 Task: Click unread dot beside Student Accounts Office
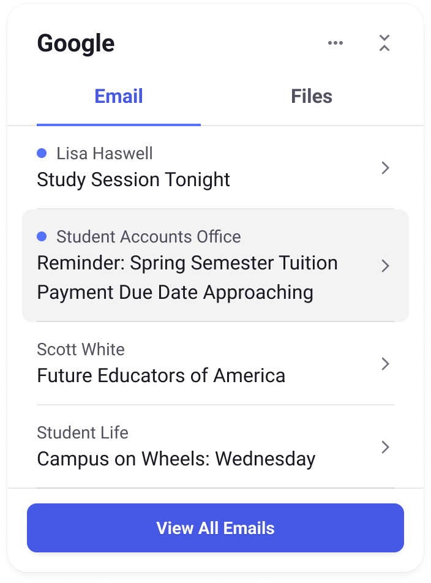click(x=42, y=236)
